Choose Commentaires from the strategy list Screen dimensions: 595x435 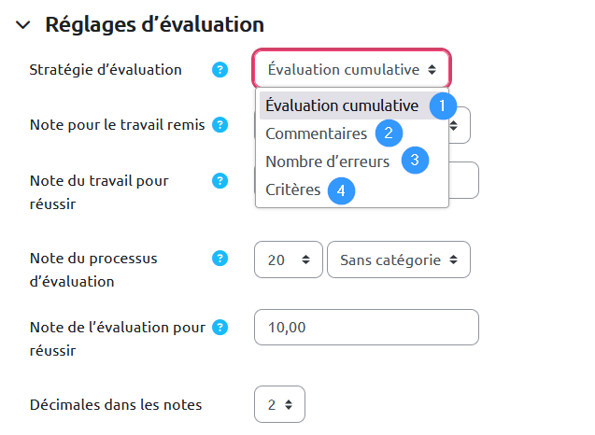click(x=316, y=133)
